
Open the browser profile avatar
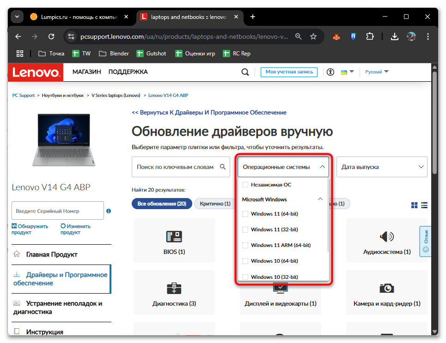pos(411,36)
